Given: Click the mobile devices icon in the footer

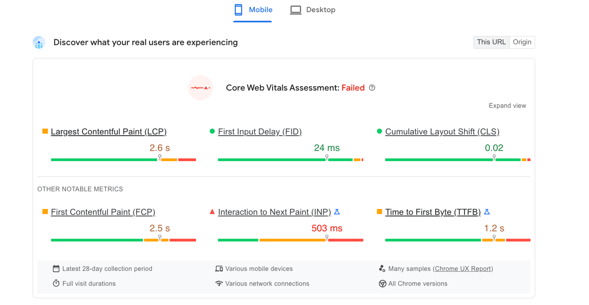Looking at the screenshot, I should (219, 268).
